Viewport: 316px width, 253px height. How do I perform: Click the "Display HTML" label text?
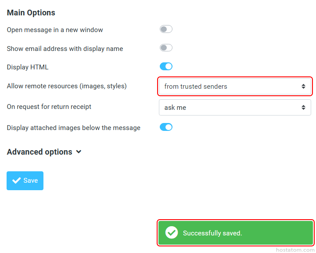coord(28,67)
